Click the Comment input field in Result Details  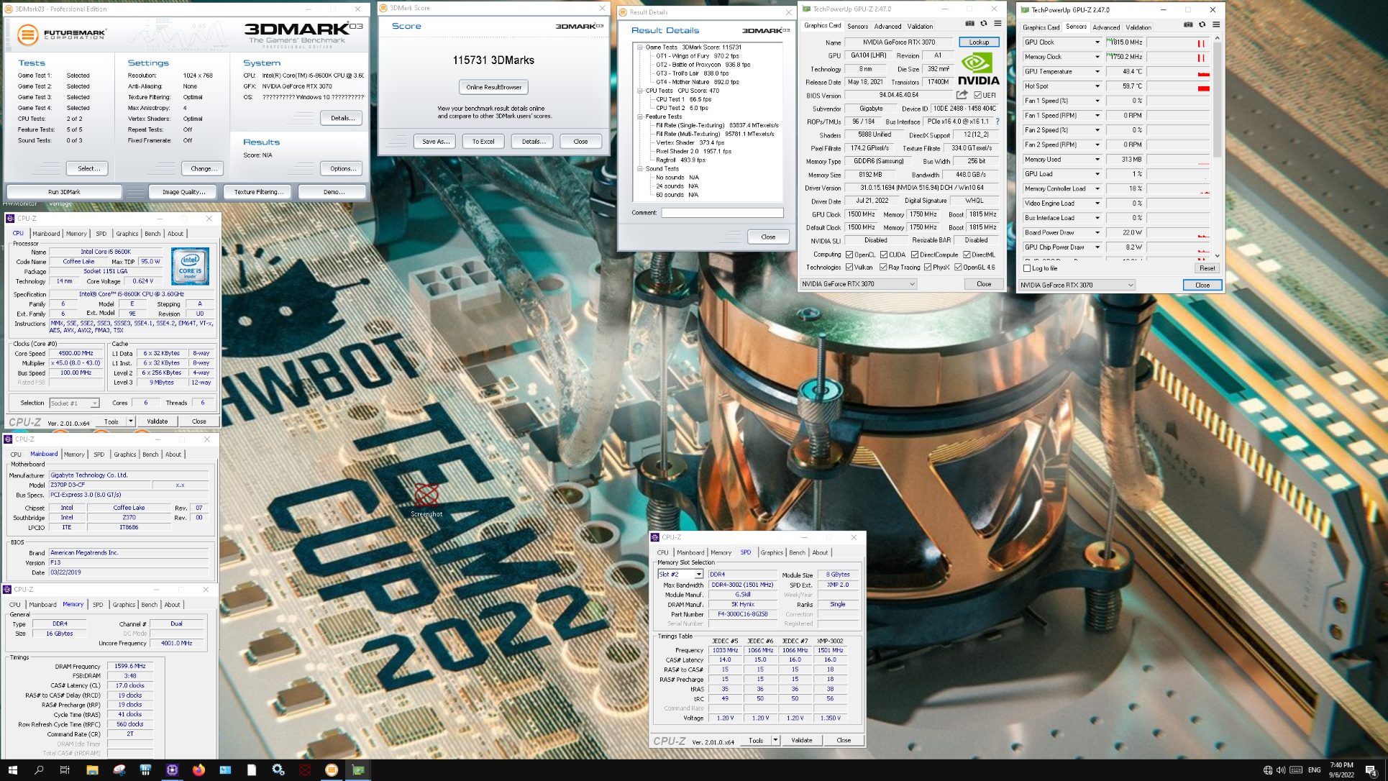[722, 213]
